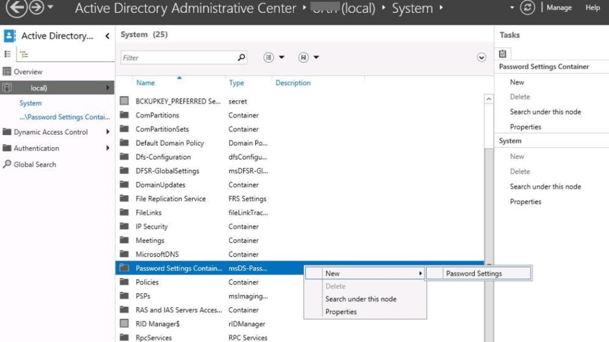
Task: Expand the Dynamic Access Control node
Action: click(x=108, y=132)
